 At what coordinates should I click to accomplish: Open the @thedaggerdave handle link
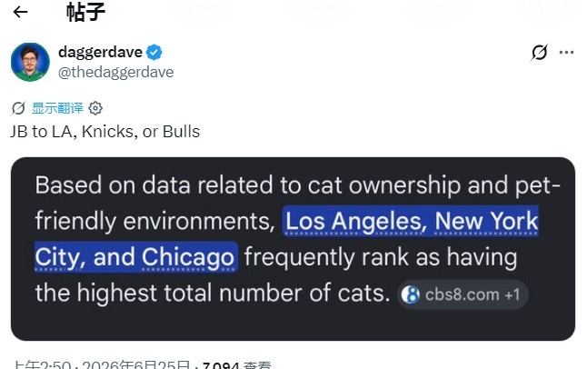(x=116, y=72)
